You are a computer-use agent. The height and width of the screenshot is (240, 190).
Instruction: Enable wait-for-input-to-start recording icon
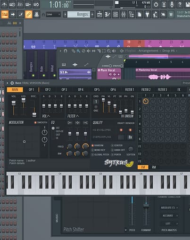coord(12,4)
